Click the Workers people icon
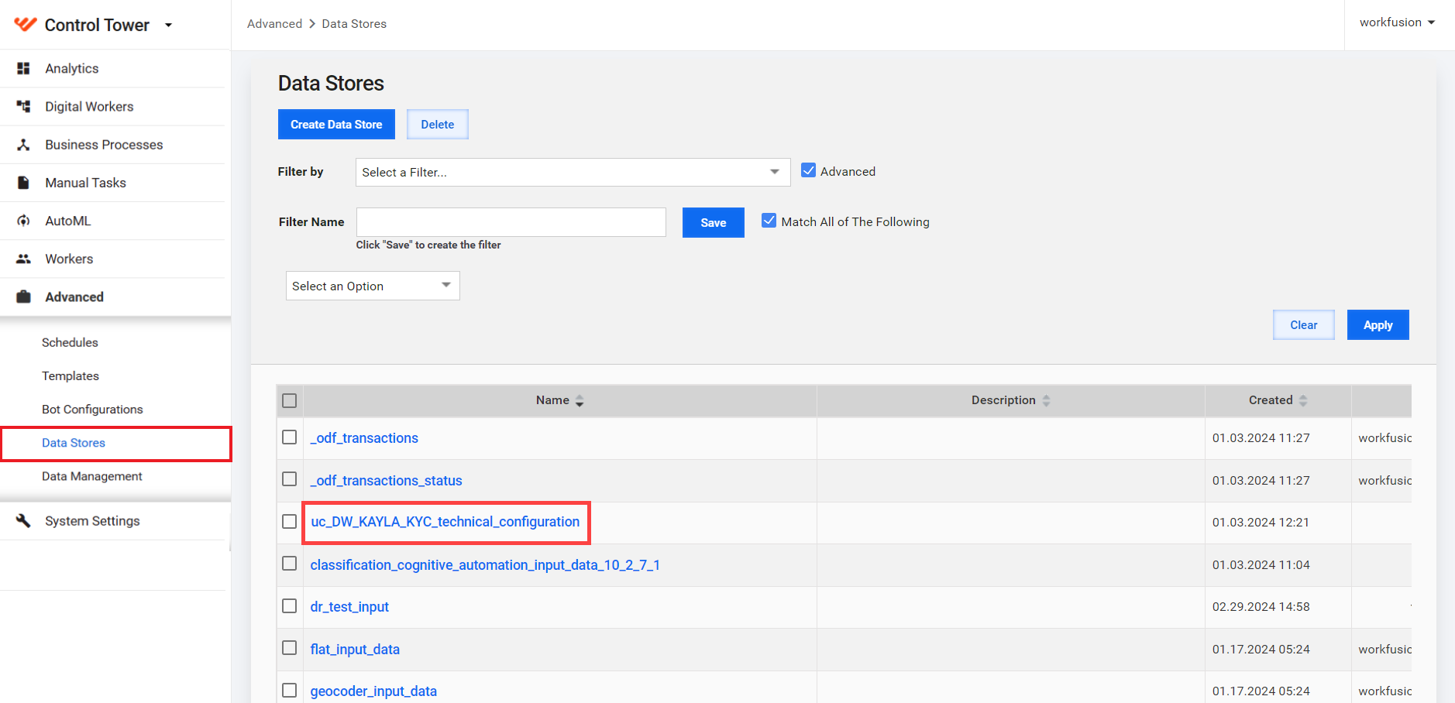 pyautogui.click(x=23, y=259)
